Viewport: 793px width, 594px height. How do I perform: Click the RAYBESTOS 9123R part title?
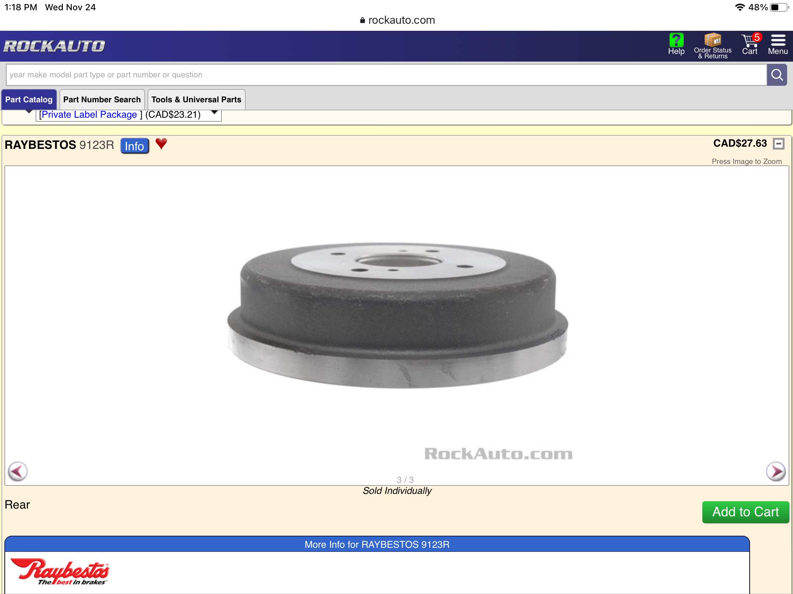[59, 145]
